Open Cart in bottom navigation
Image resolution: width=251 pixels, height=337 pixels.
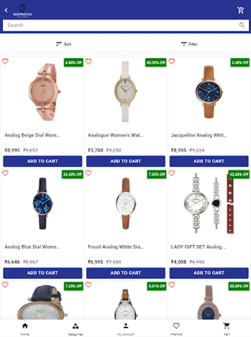(x=227, y=329)
